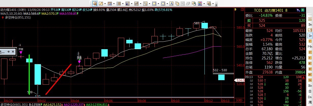313x106 pixels.
Task: Close the small floating panel
Action: (x=13, y=52)
